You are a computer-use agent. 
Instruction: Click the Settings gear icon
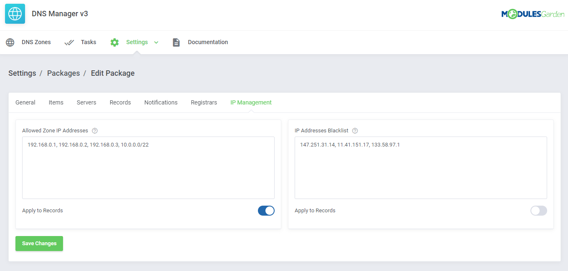click(x=115, y=42)
